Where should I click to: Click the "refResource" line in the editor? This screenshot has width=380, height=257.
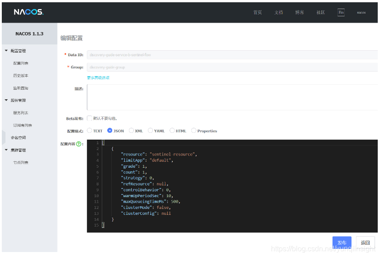pyautogui.click(x=144, y=184)
